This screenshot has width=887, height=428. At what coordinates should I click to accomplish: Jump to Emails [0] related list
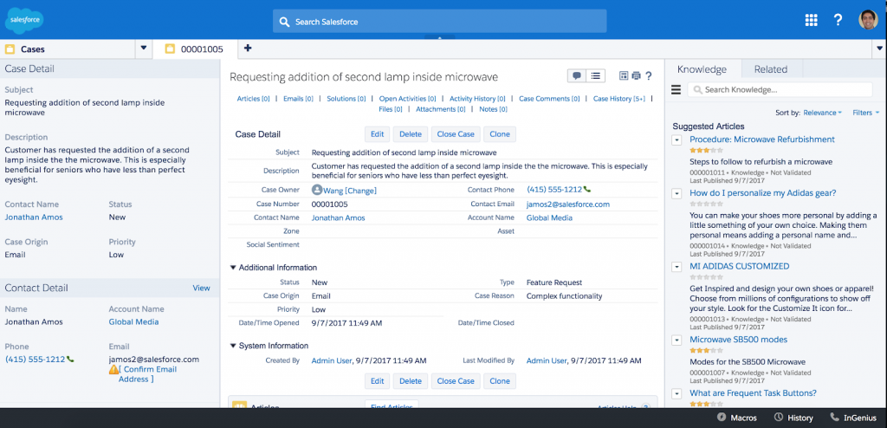[298, 99]
